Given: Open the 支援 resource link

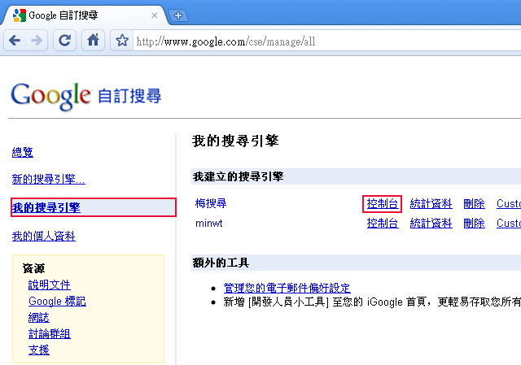Looking at the screenshot, I should click(x=39, y=350).
